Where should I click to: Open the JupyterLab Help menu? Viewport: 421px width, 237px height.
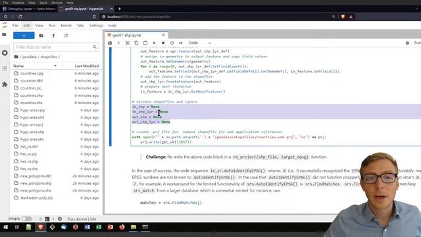click(x=112, y=26)
